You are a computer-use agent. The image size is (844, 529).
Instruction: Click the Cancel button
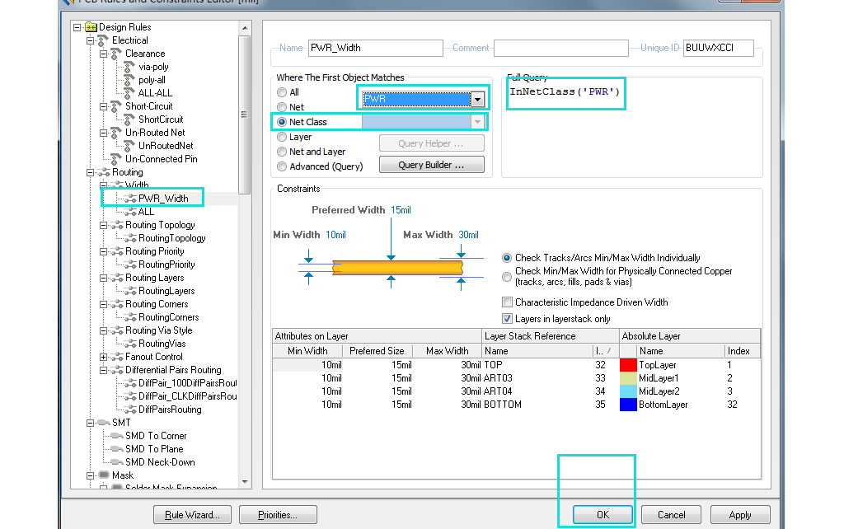click(671, 514)
